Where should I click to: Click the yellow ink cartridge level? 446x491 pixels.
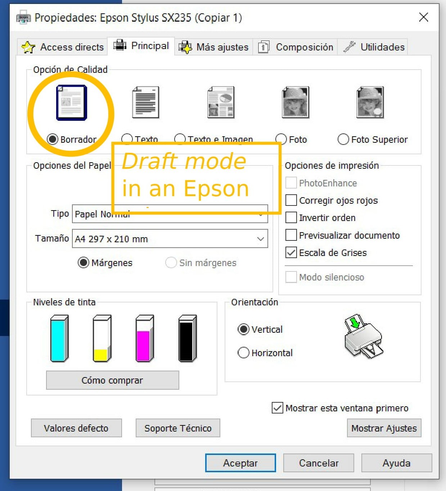click(102, 338)
